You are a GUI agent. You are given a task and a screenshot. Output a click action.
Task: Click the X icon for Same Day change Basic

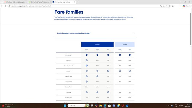click(x=87, y=66)
